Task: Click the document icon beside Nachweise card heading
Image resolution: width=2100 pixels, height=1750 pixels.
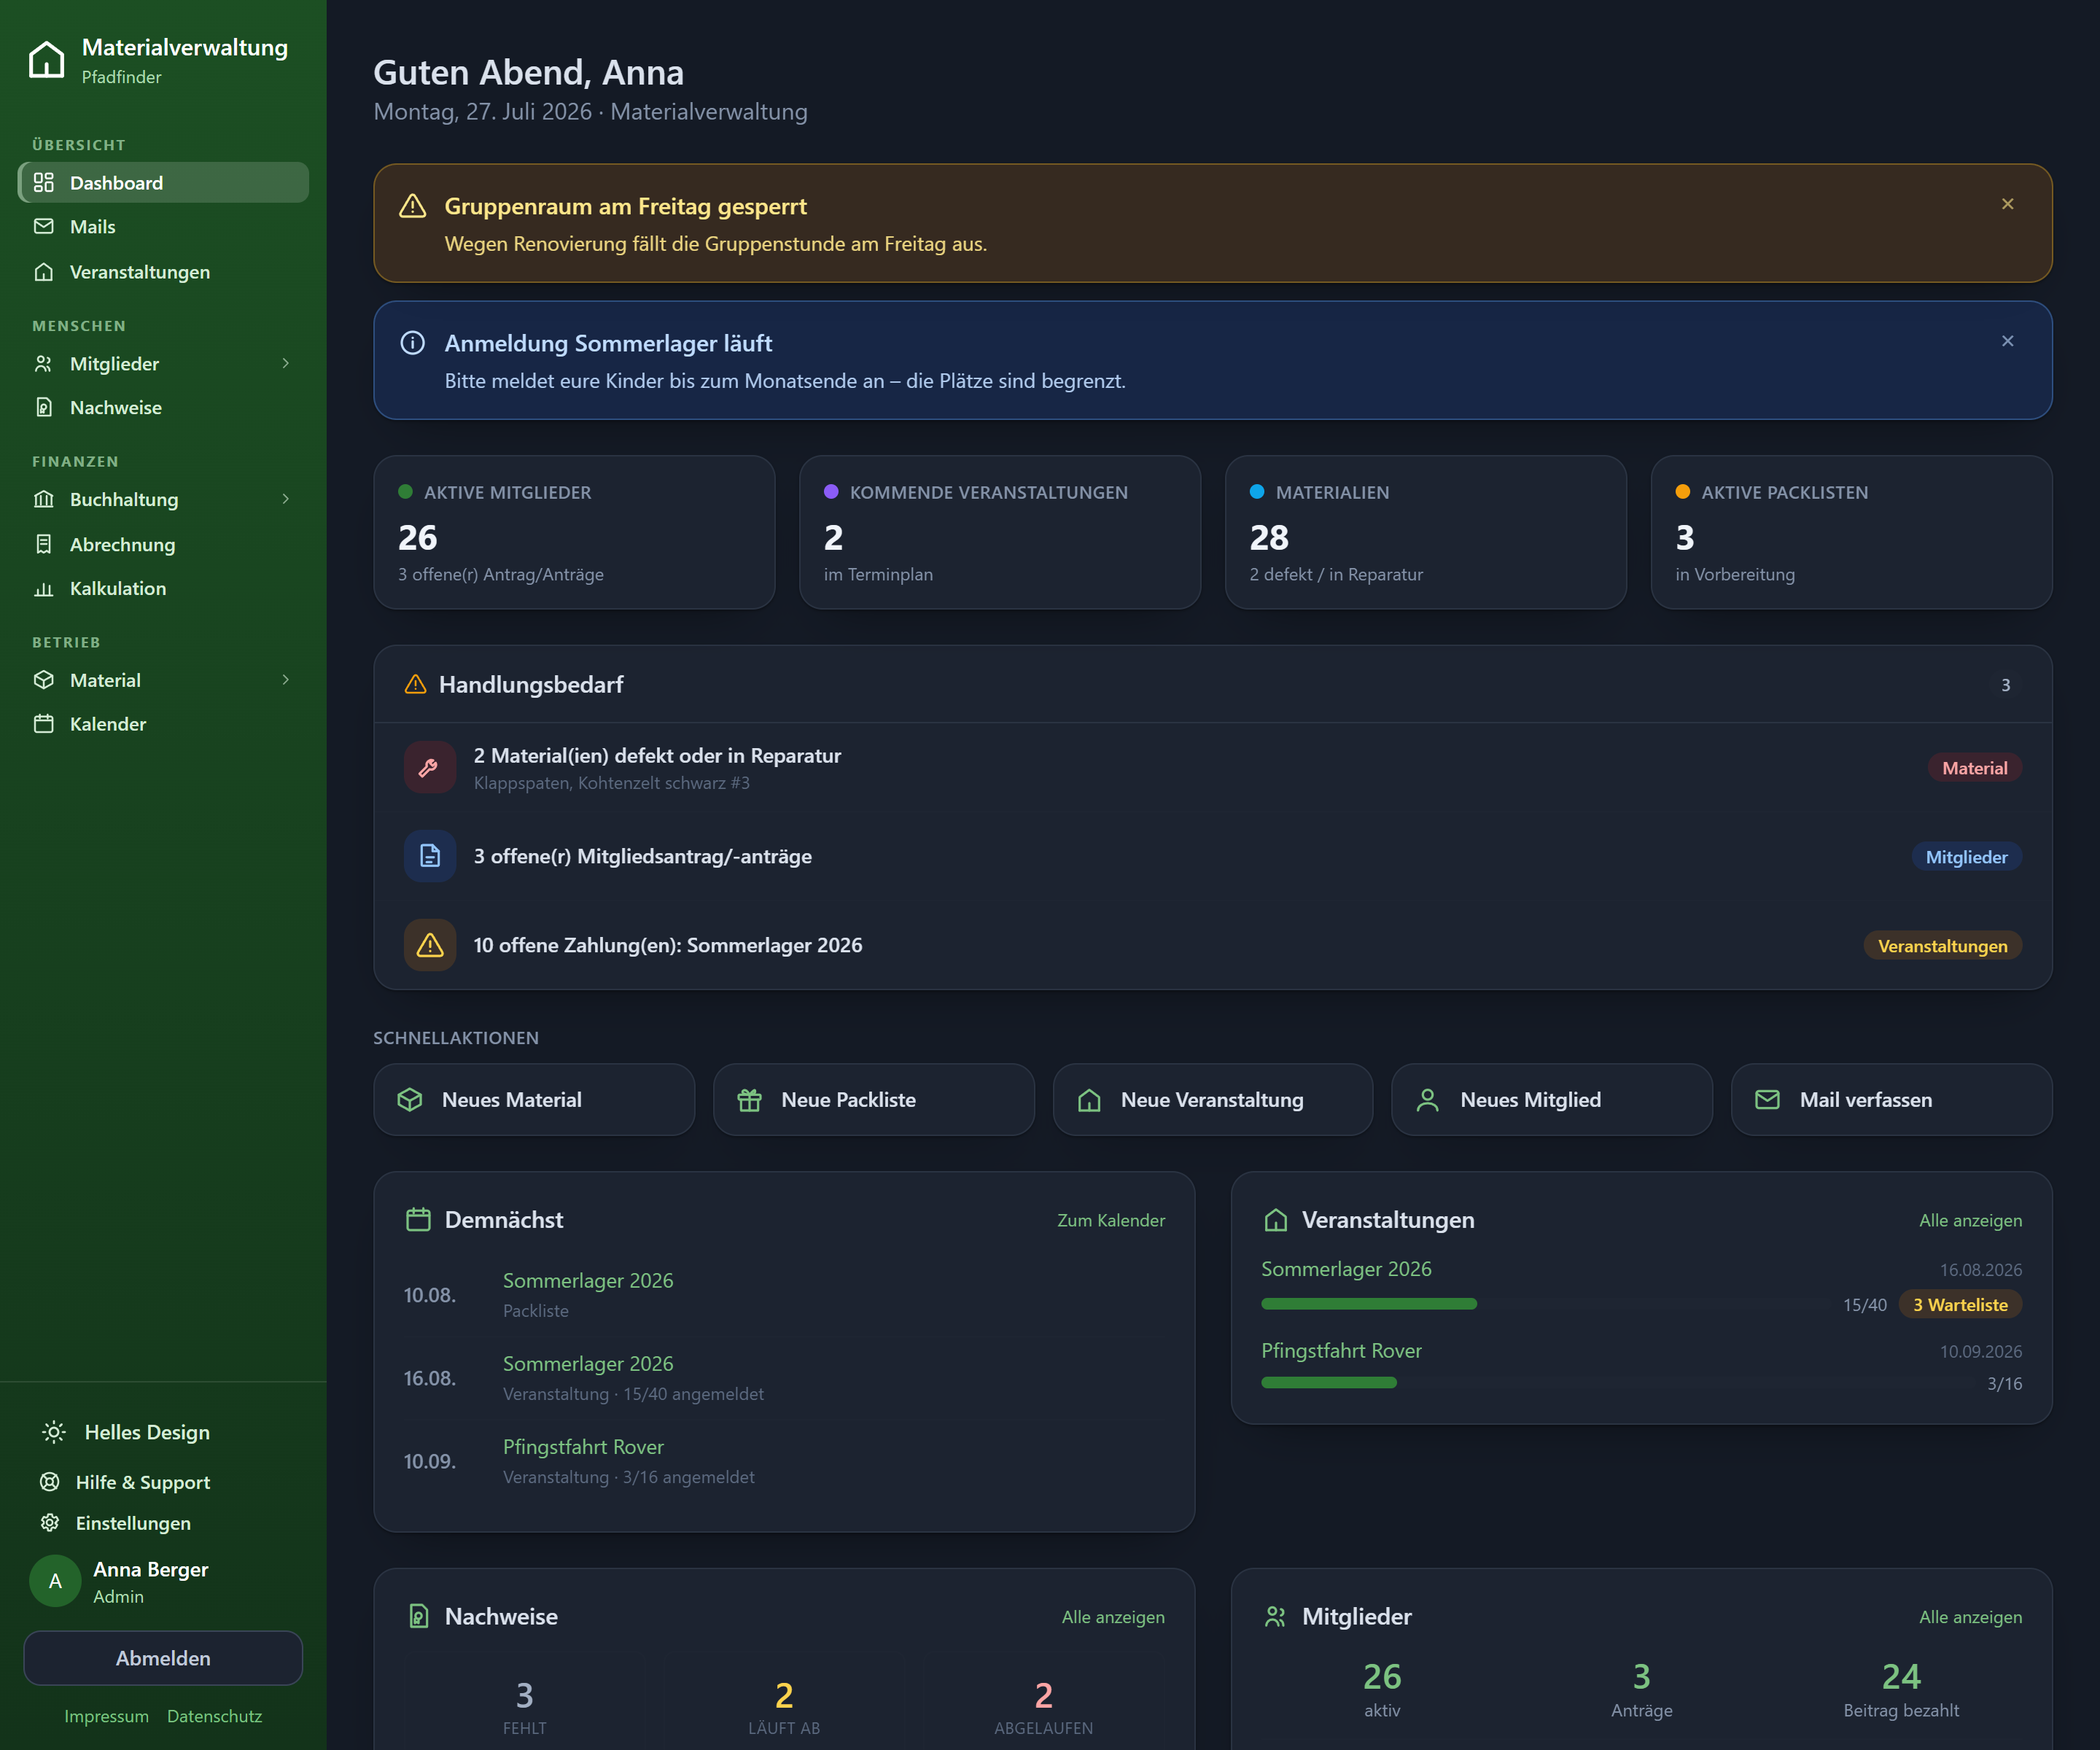Action: click(x=419, y=1616)
